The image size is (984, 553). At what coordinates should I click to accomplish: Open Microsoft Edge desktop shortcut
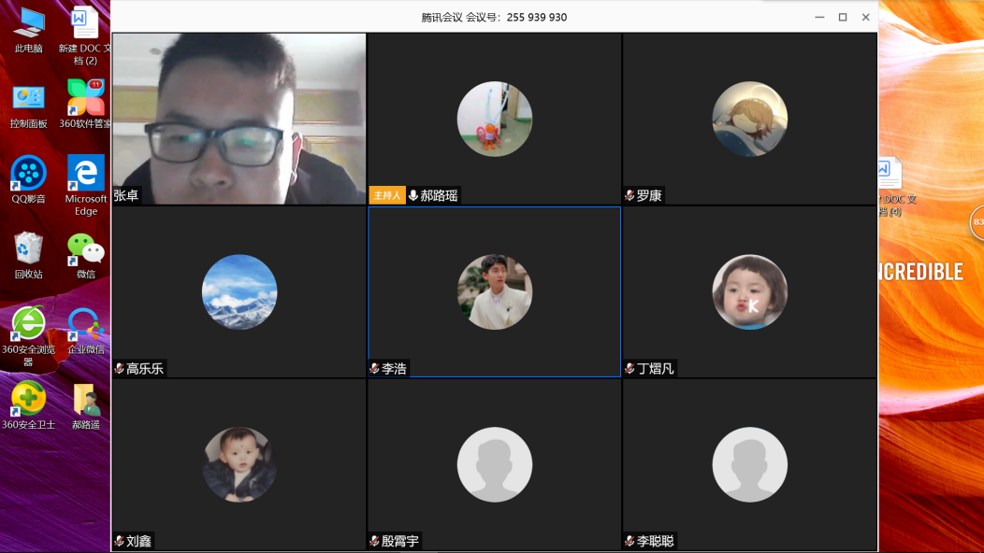click(x=85, y=174)
